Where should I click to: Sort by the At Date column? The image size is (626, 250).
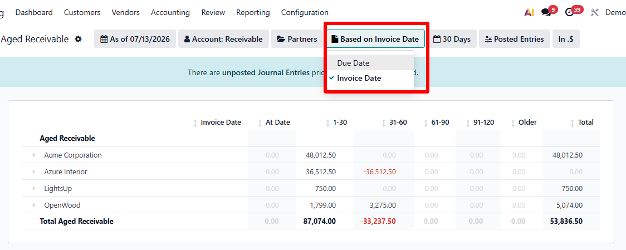click(x=260, y=122)
